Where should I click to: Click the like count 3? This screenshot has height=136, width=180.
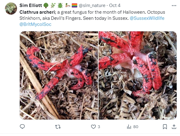(x=99, y=127)
